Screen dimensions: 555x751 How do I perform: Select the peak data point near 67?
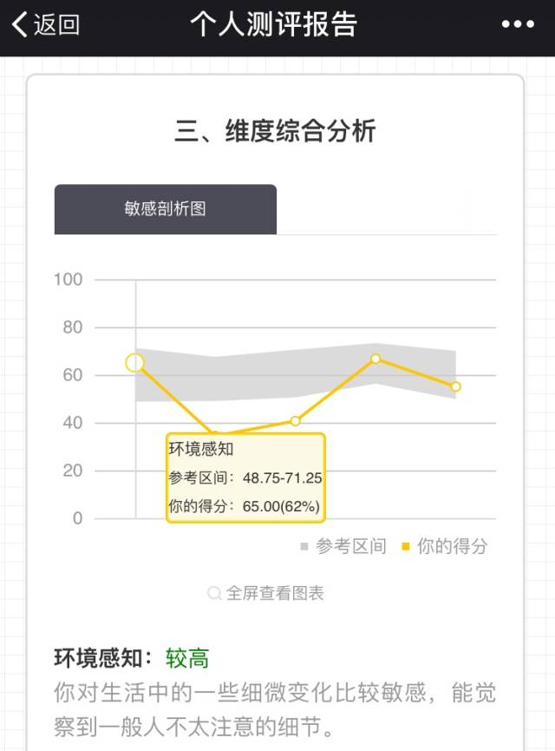[x=375, y=359]
